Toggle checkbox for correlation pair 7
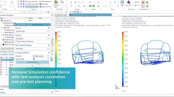This screenshot has height=97, width=174. [x=1, y=74]
